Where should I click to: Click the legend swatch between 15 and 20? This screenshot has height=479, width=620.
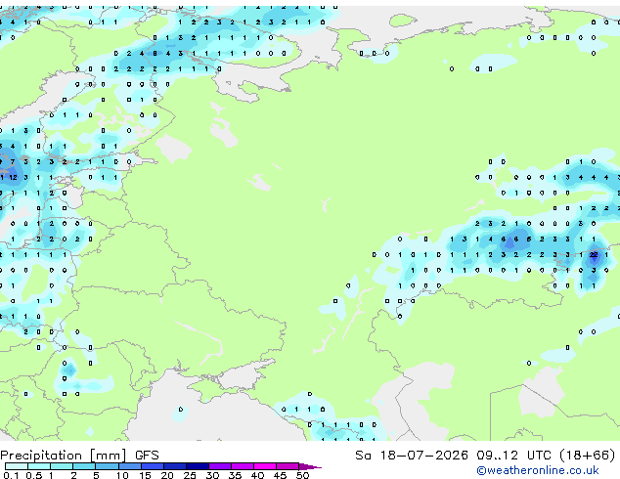point(152,466)
